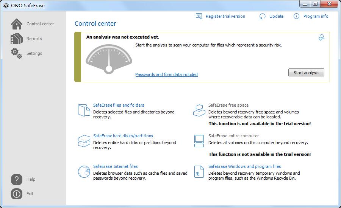Click the Update refresh icon
The height and width of the screenshot is (208, 341).
tap(263, 16)
